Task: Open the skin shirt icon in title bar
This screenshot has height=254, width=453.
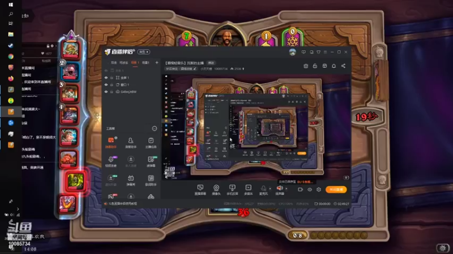Action: tap(318, 52)
